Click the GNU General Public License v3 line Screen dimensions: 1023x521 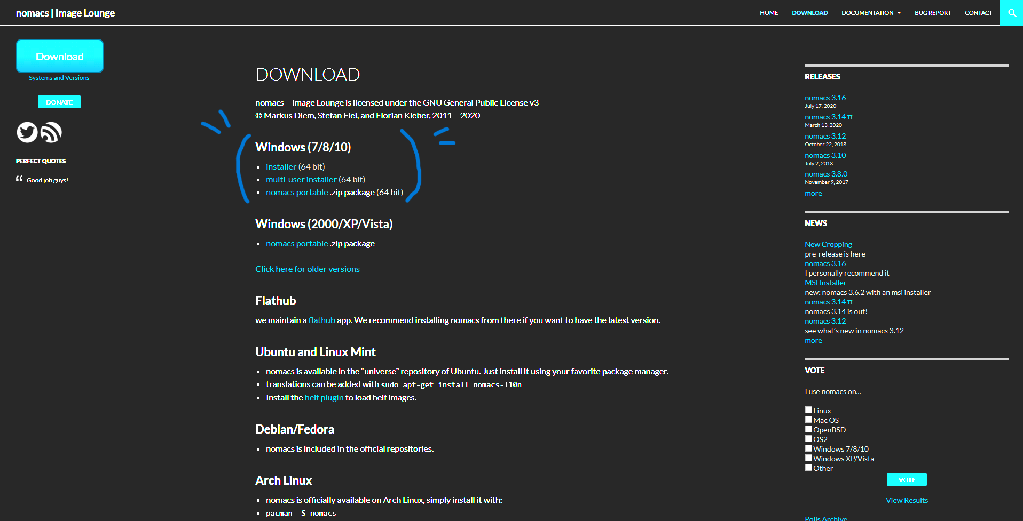397,103
